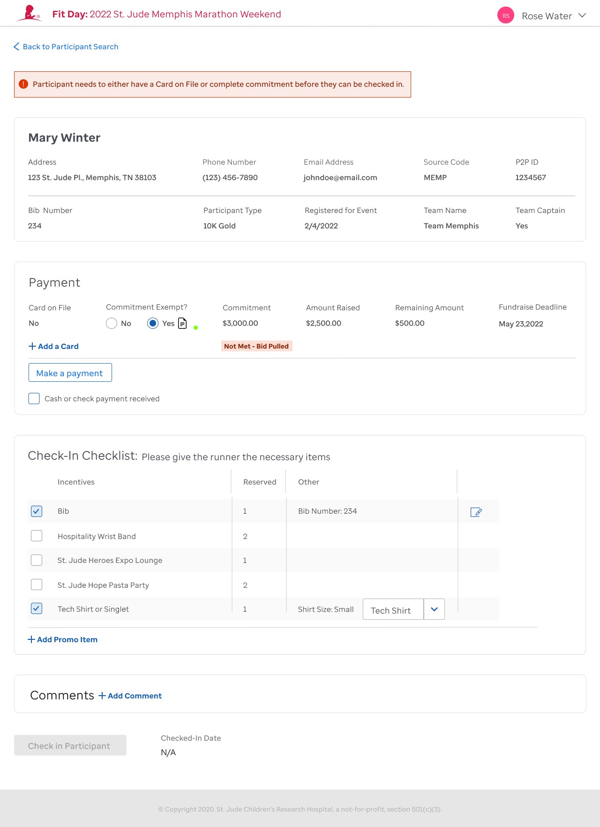Viewport: 600px width, 827px height.
Task: Check St. Jude Hope Pasta Party checkbox
Action: pyautogui.click(x=37, y=584)
